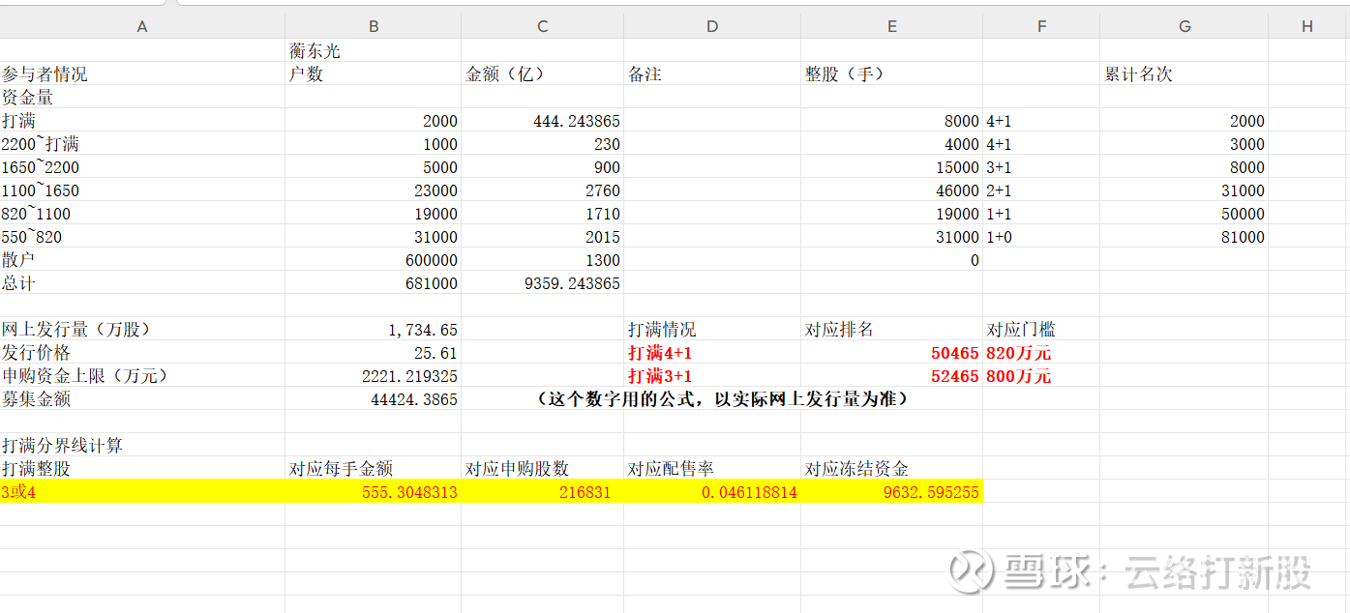Click the 2200~打满 row label

click(x=142, y=144)
